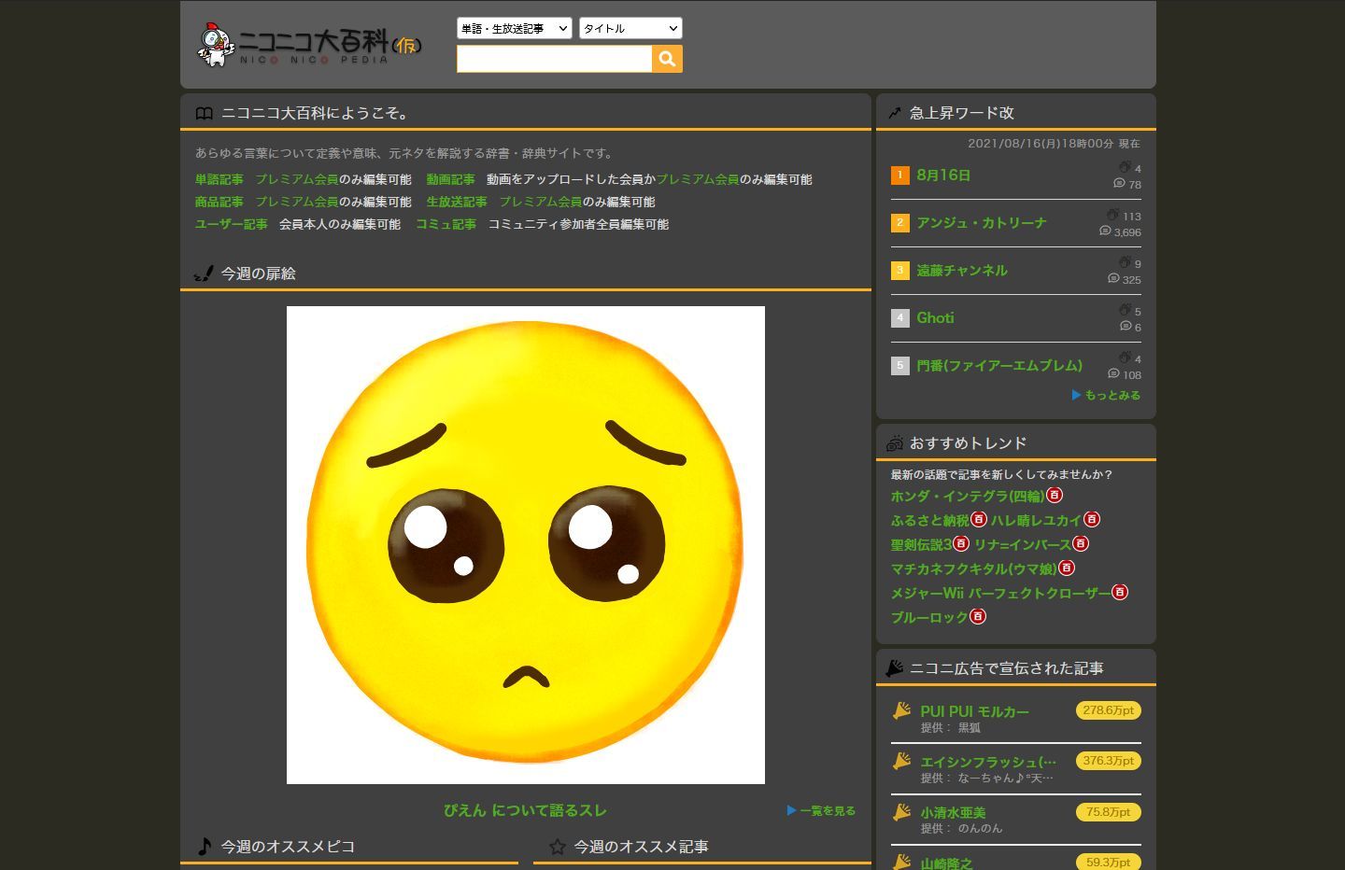The image size is (1345, 870).
Task: Open the 単語記事 link
Action: 219,179
